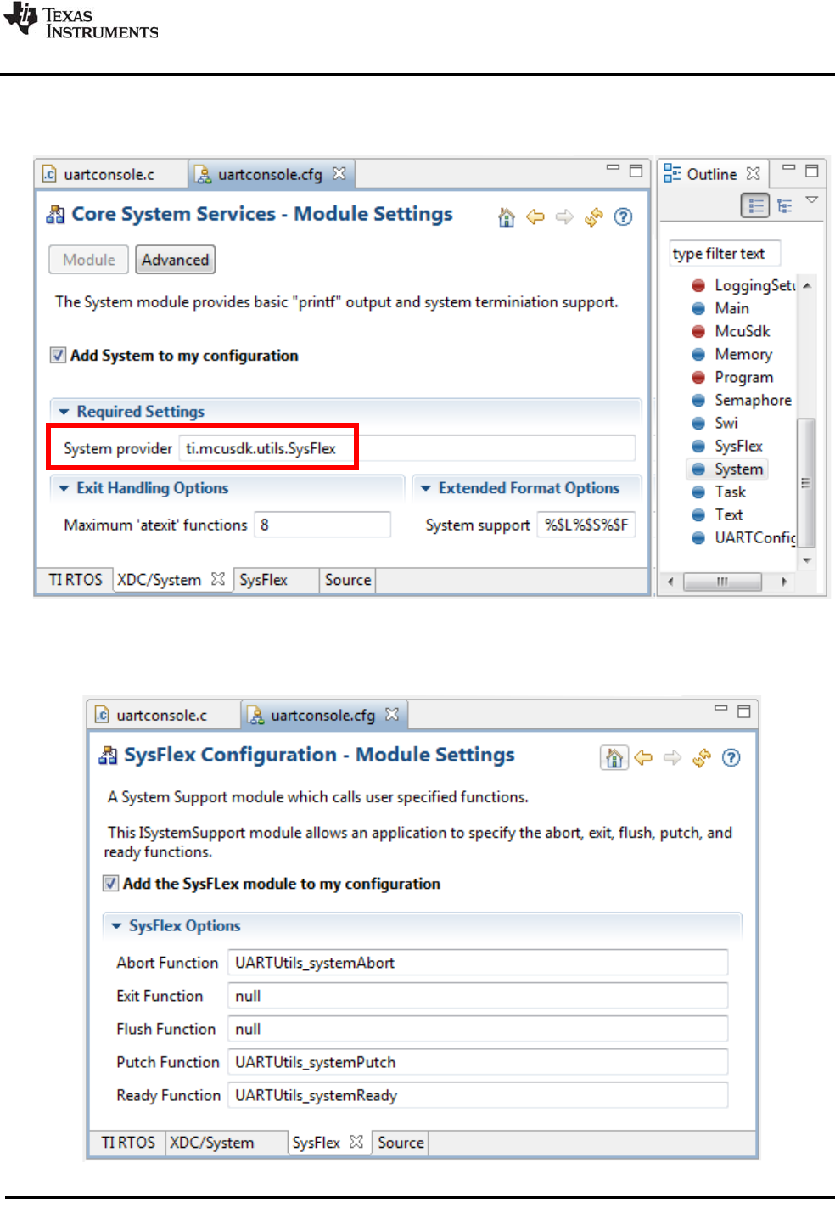
Task: Open Help icon in Core System Services toolbar
Action: coord(623,217)
